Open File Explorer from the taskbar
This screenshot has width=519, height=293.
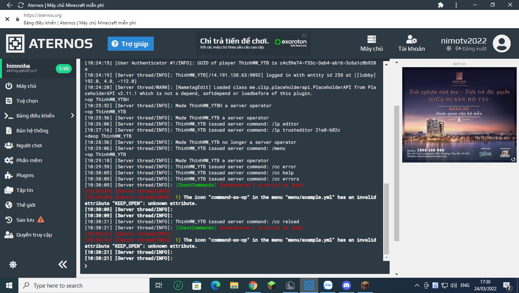pyautogui.click(x=234, y=285)
